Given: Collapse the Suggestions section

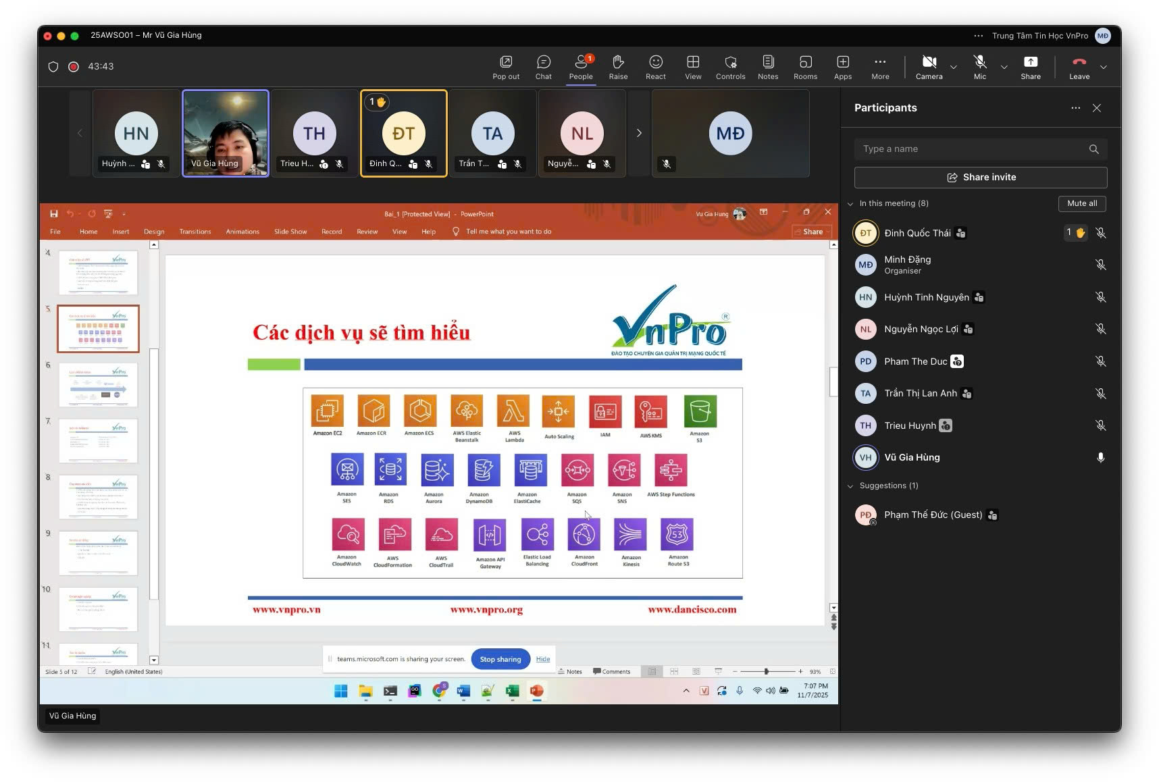Looking at the screenshot, I should pyautogui.click(x=851, y=486).
